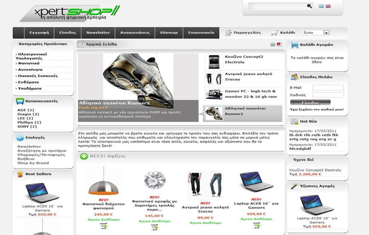This screenshot has height=235, width=369.
Task: Add Laptop ACER 16 to cart icon
Action: point(257,226)
